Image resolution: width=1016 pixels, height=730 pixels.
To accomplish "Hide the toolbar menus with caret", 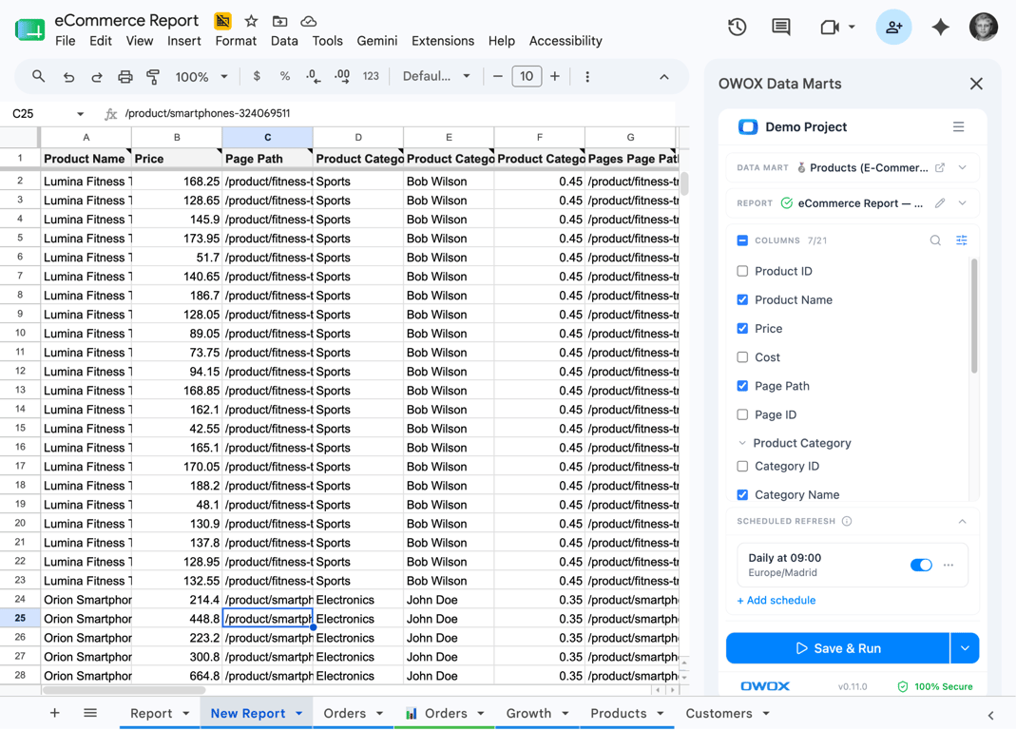I will coord(664,76).
